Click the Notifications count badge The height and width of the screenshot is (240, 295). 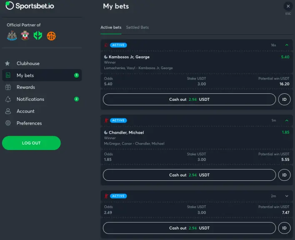[76, 99]
